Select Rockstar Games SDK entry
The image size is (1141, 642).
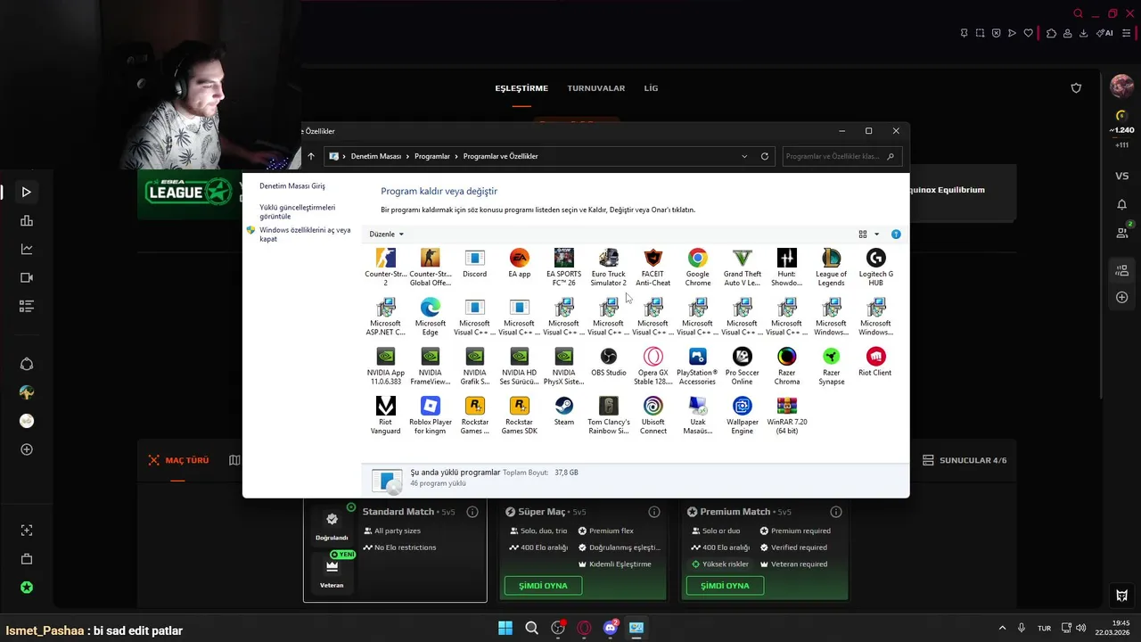point(519,416)
